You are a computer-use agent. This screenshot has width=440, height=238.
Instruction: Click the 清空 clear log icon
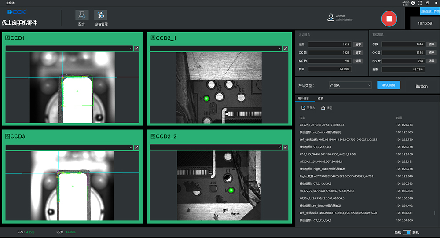coord(323,108)
